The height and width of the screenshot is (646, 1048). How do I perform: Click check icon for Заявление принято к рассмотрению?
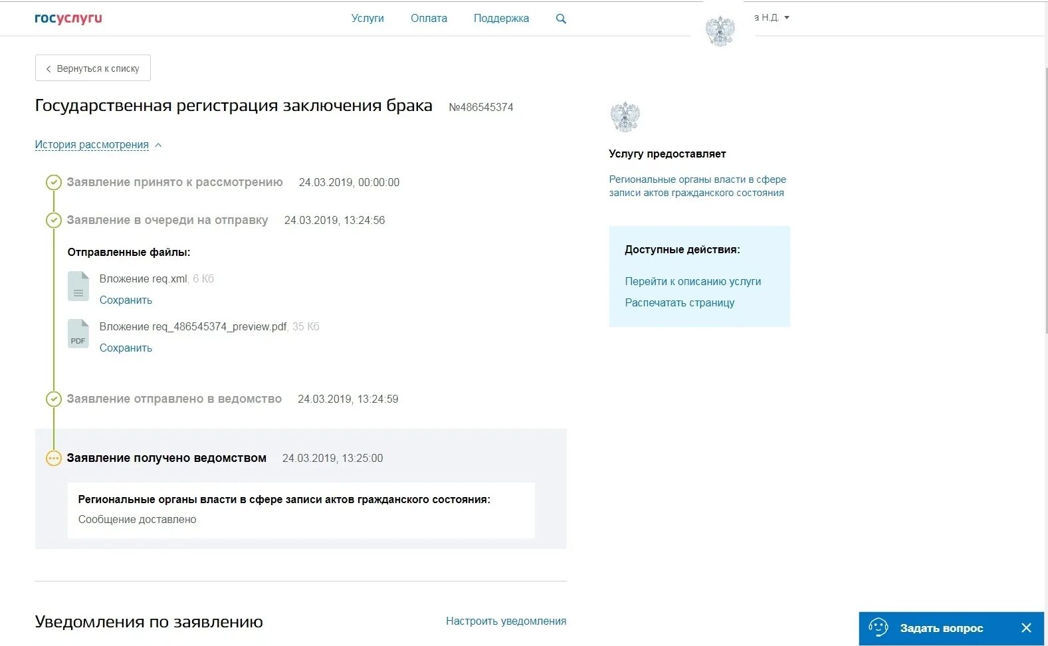point(54,182)
